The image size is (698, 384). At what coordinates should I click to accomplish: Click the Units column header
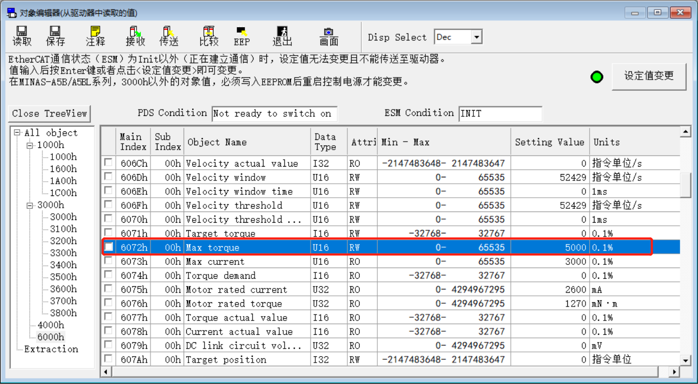[x=634, y=142]
